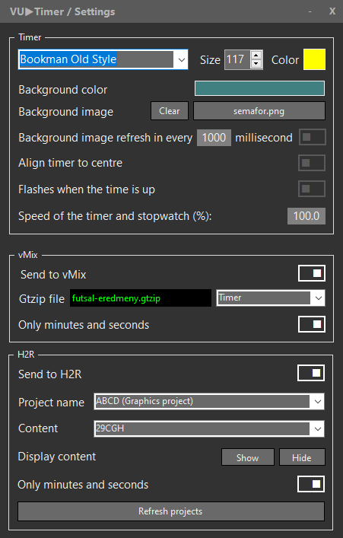Select the futsal-eredmeny.gtzip file field

pos(141,298)
